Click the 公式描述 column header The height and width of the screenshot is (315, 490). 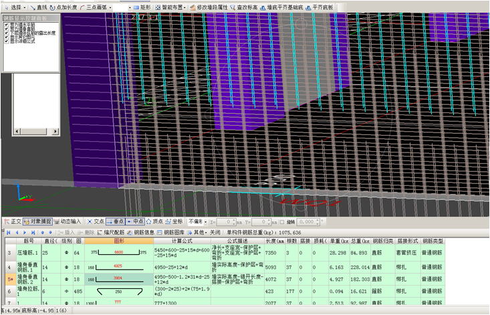tap(237, 241)
